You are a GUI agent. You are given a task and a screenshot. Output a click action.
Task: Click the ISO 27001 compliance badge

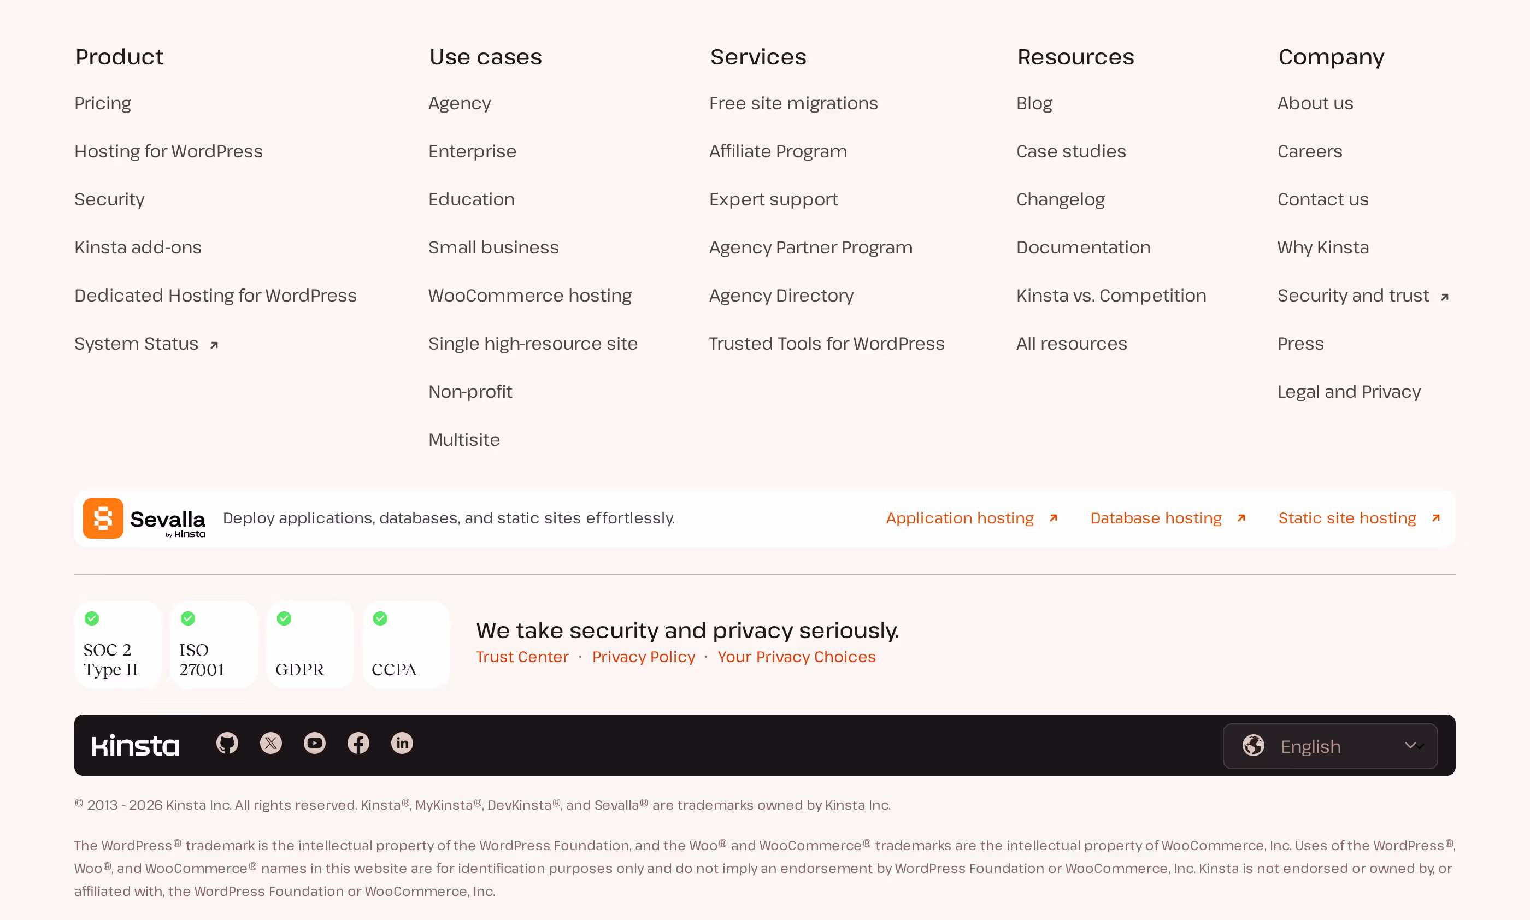point(214,644)
